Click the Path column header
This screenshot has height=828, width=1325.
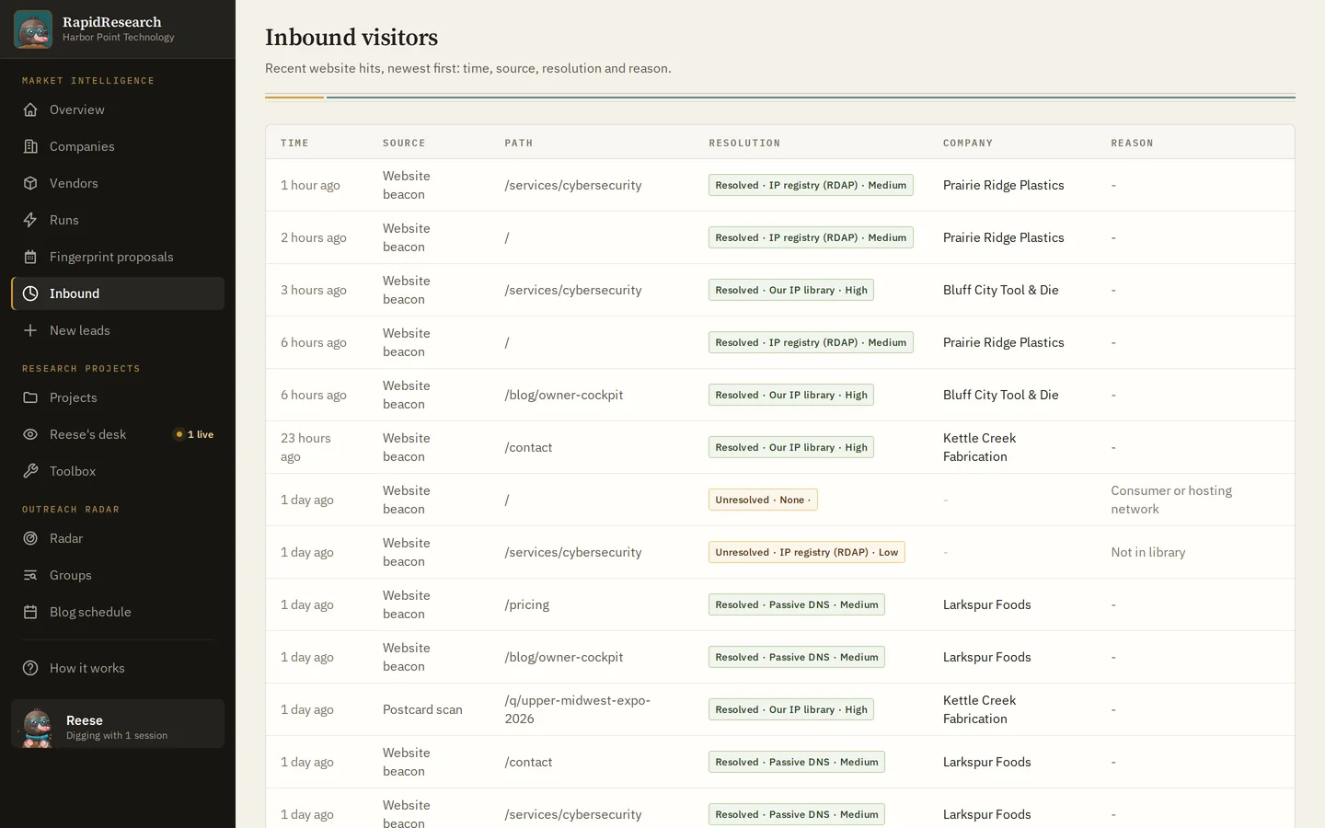coord(519,143)
